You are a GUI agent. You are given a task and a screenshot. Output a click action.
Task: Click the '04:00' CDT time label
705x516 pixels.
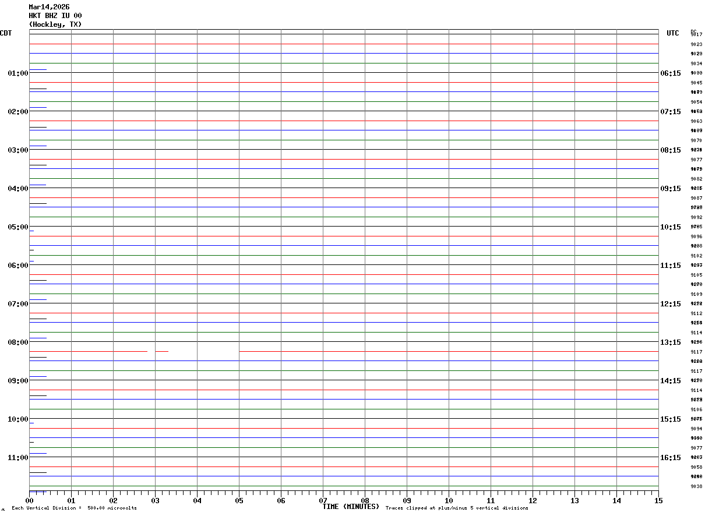[18, 189]
